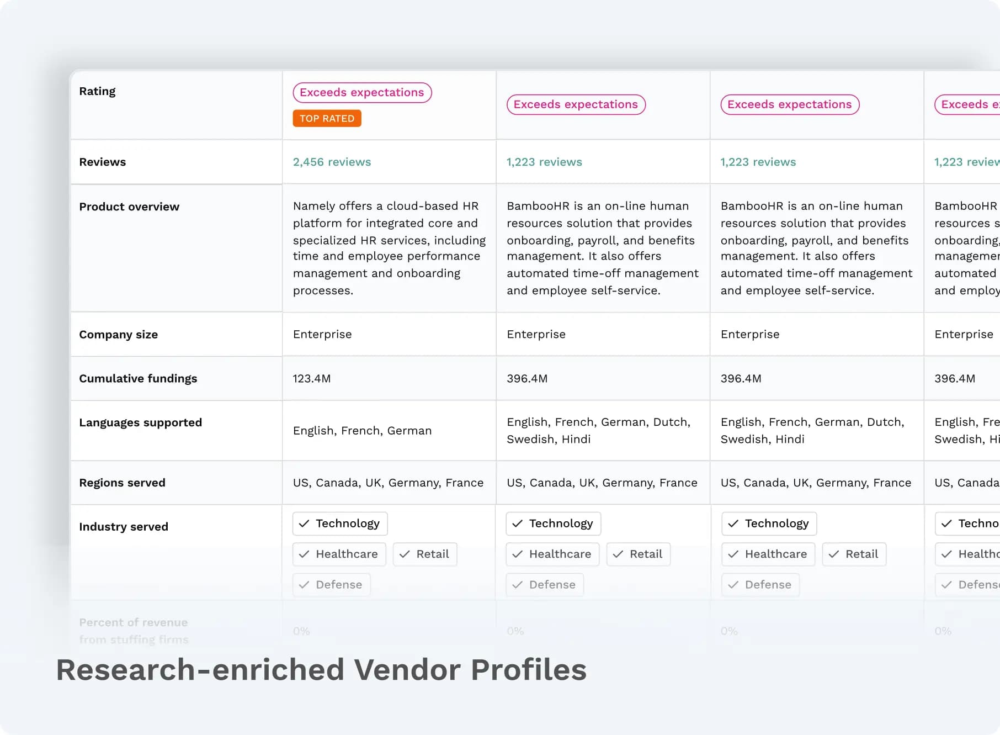Screen dimensions: 1000x735
Task: Click the checkmark in the third vendor's Retail chip
Action: coord(833,554)
